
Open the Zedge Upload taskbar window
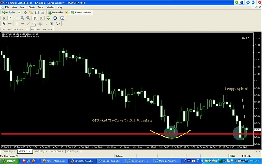click(x=111, y=161)
